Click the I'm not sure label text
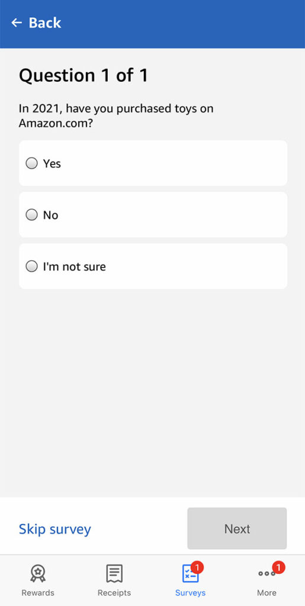 74,267
